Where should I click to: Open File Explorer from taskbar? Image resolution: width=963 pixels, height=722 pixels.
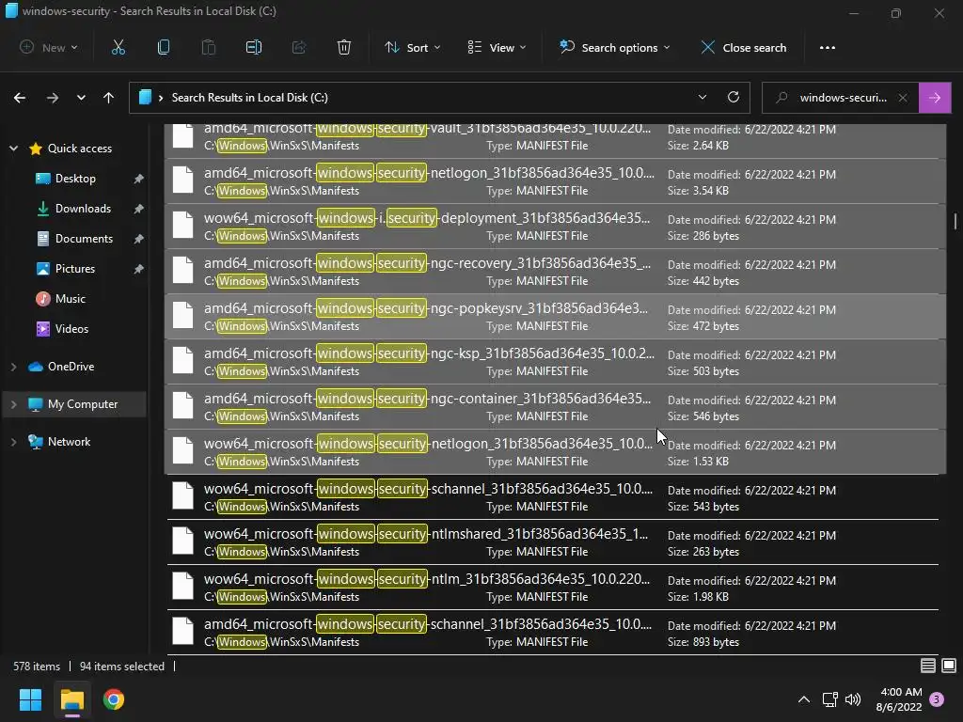coord(71,699)
